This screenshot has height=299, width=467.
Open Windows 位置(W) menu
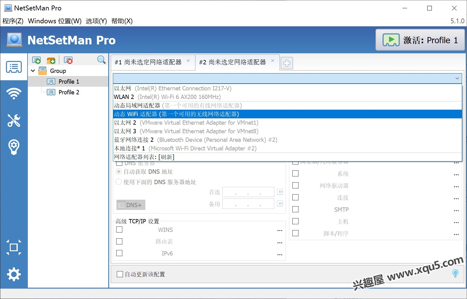pos(55,21)
